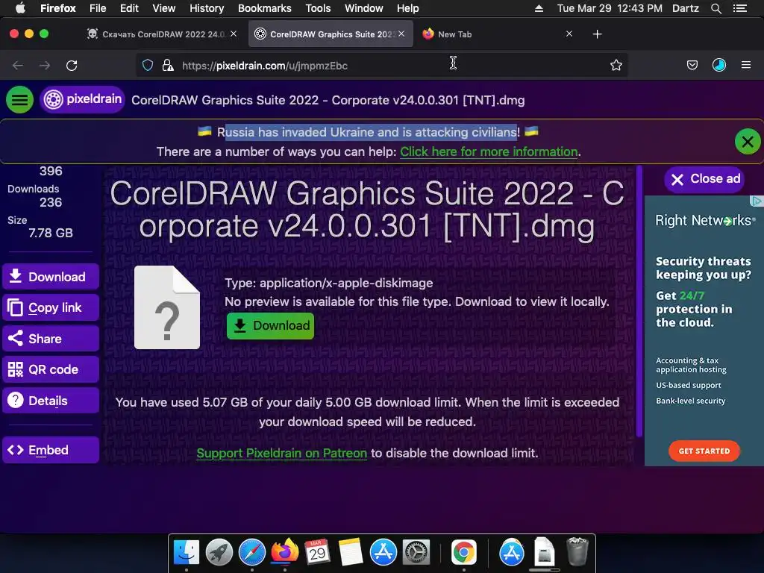Viewport: 764px width, 573px height.
Task: Reload the current page
Action: (x=72, y=66)
